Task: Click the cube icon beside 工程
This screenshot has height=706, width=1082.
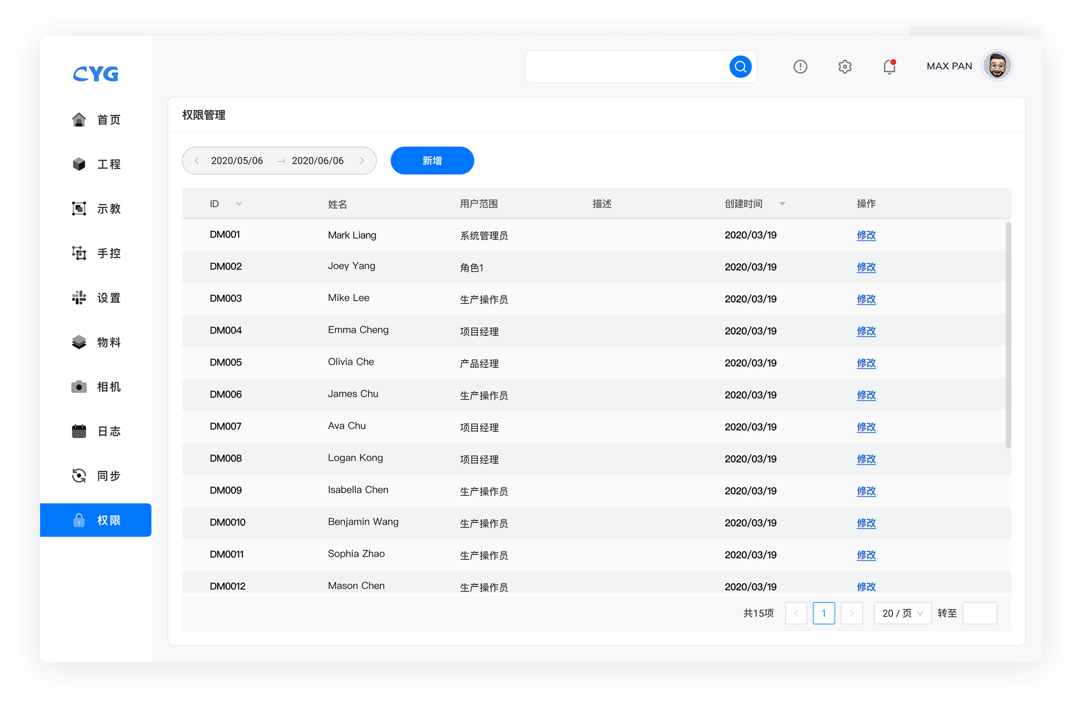Action: coord(79,164)
